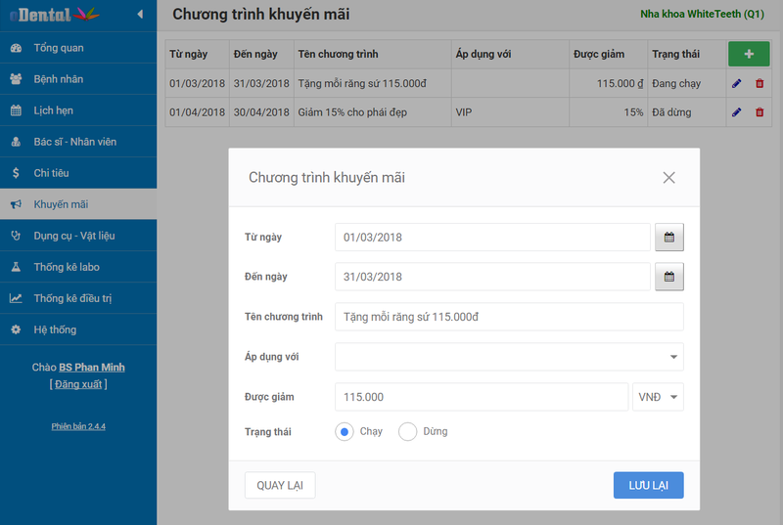This screenshot has width=783, height=525.
Task: Click the Thống kê điều trị chart icon
Action: tap(16, 298)
